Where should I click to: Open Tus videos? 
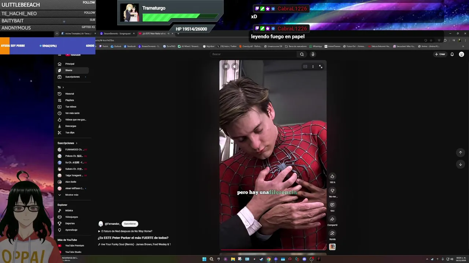[x=72, y=107]
